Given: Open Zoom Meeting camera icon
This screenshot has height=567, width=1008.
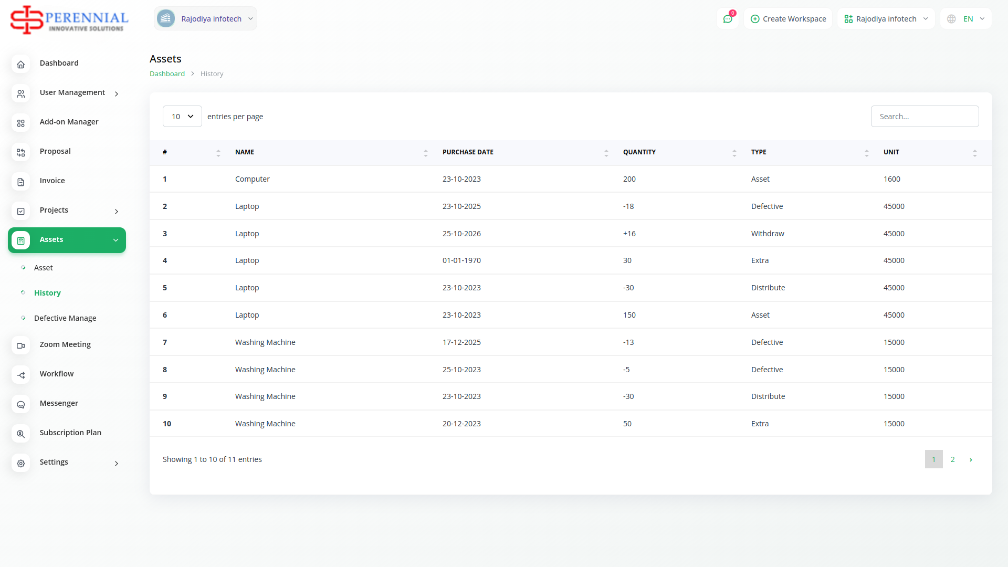Looking at the screenshot, I should pos(21,346).
